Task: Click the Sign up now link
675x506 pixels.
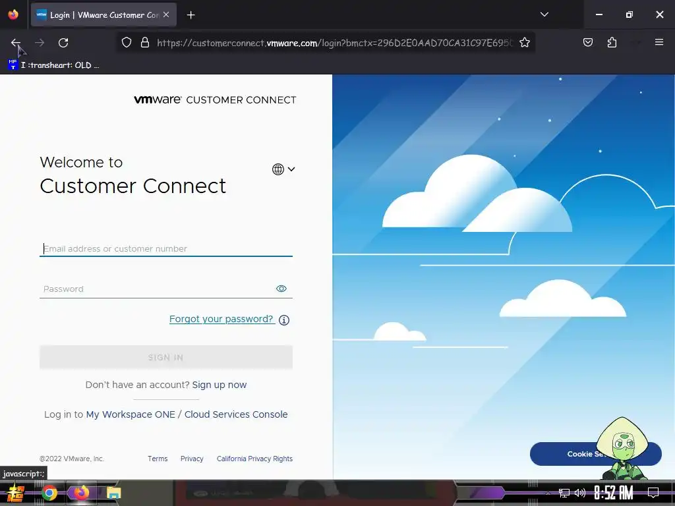Action: pos(219,385)
